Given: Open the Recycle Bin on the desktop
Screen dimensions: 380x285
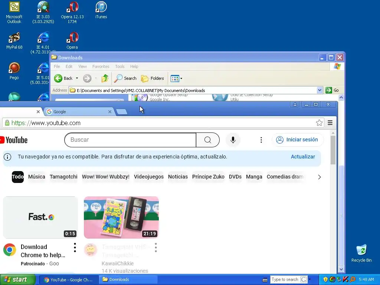Looking at the screenshot, I should pyautogui.click(x=361, y=253).
